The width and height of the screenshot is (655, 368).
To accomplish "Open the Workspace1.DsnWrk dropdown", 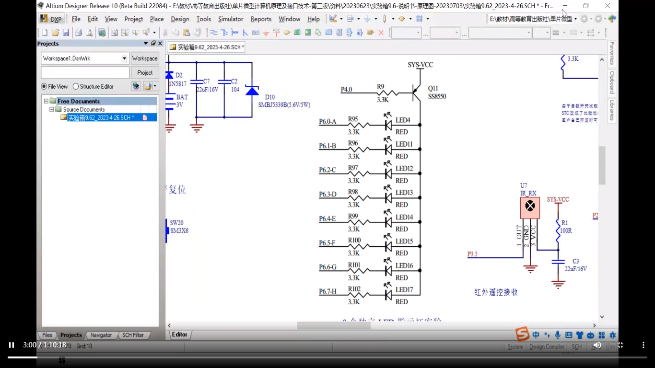I will pyautogui.click(x=124, y=58).
